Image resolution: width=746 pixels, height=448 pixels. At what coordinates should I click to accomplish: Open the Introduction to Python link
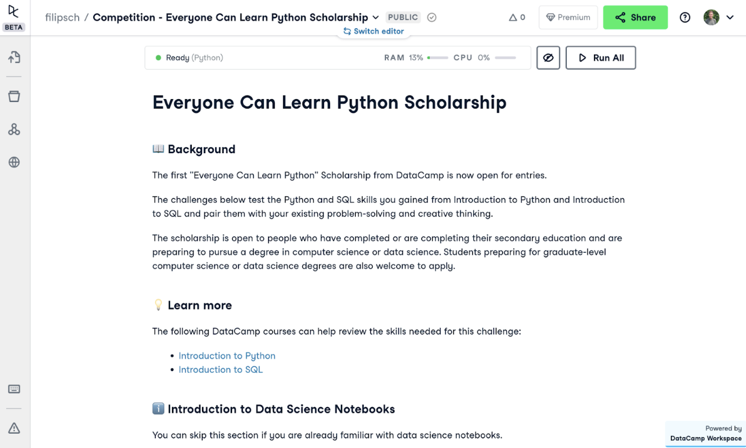227,356
